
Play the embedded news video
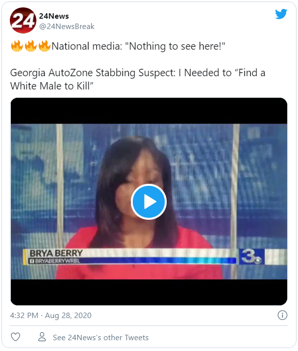pos(149,202)
